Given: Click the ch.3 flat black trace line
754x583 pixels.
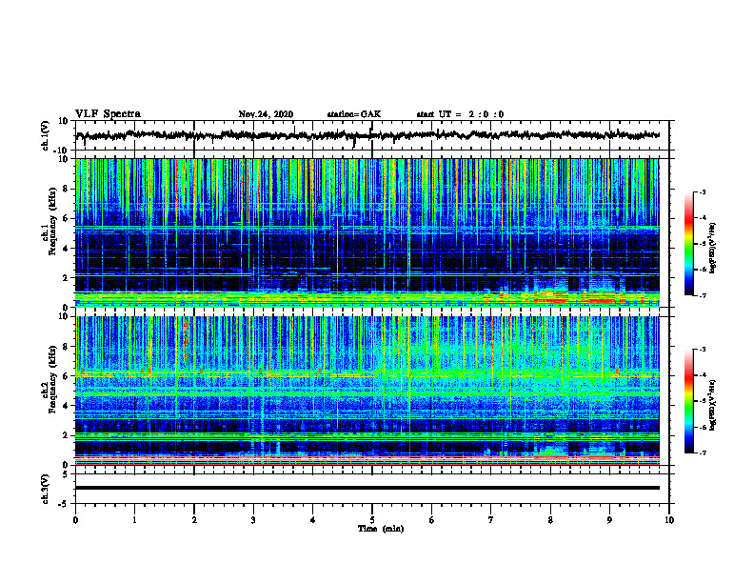Looking at the screenshot, I should (367, 488).
